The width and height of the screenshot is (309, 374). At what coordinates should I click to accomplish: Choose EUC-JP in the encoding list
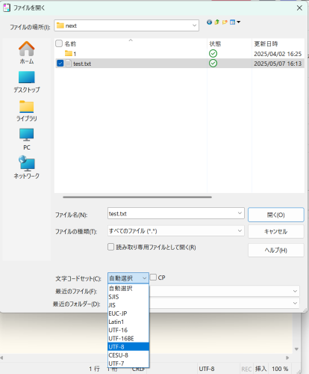click(x=128, y=313)
